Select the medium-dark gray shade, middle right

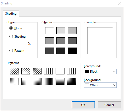coord(72,41)
